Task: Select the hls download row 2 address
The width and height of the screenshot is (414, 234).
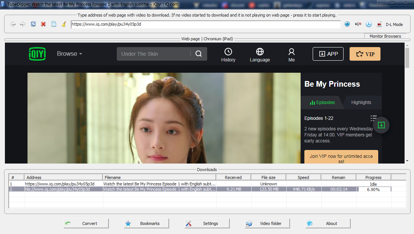Action: [x=58, y=189]
